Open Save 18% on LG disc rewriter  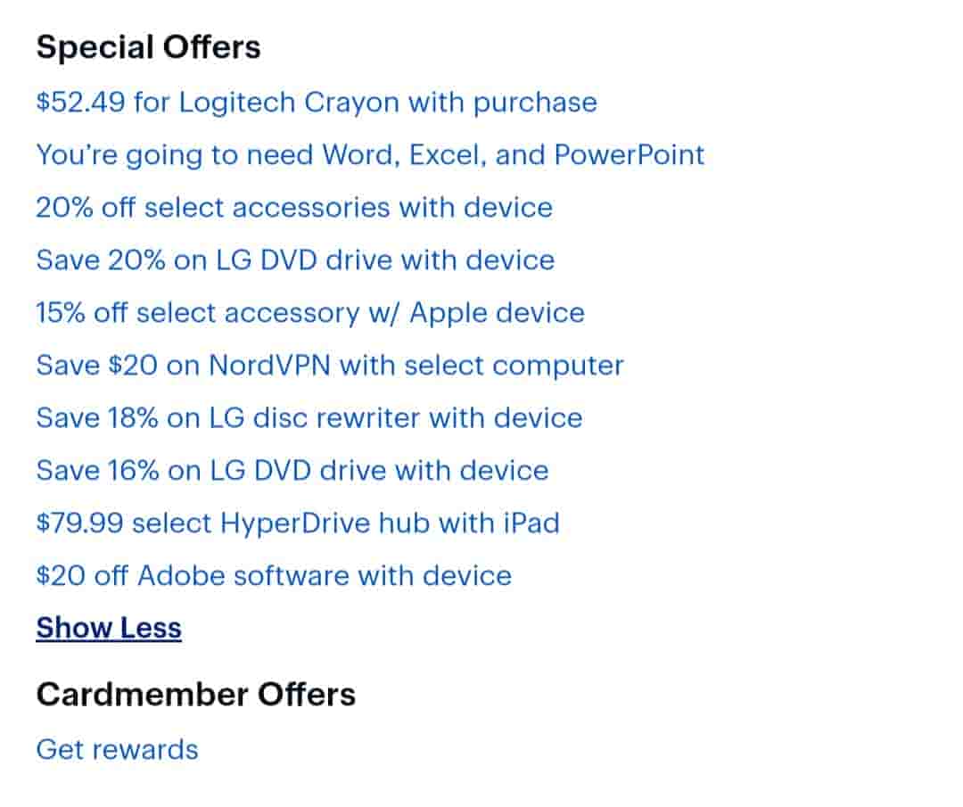[x=309, y=418]
